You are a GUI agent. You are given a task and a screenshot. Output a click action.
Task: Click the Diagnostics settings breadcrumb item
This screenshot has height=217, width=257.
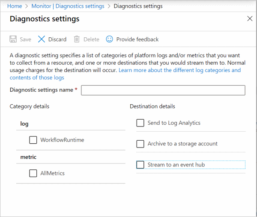point(138,6)
